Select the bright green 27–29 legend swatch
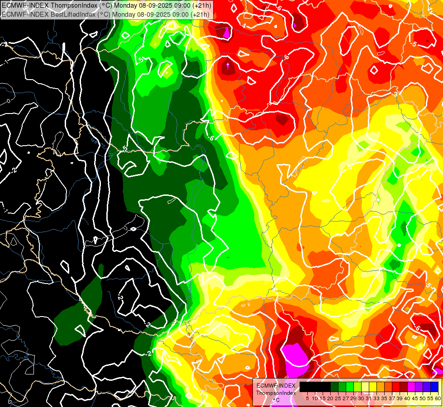443x407 pixels. coord(350,387)
